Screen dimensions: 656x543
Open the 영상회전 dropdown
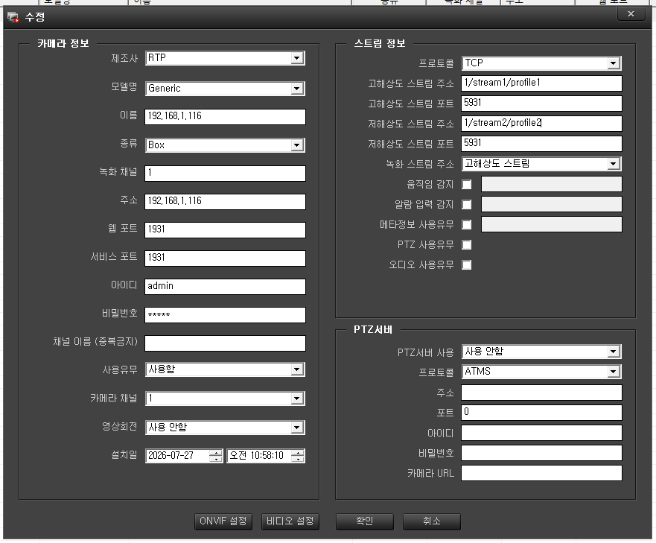pos(297,428)
